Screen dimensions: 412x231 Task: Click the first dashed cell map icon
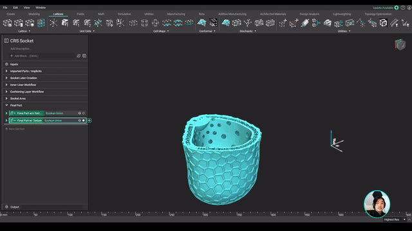click(133, 23)
